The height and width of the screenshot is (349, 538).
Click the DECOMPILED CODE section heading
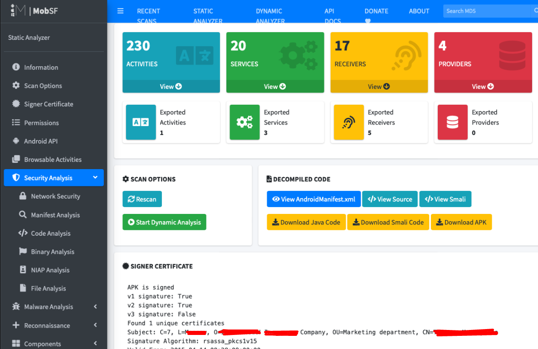(298, 179)
